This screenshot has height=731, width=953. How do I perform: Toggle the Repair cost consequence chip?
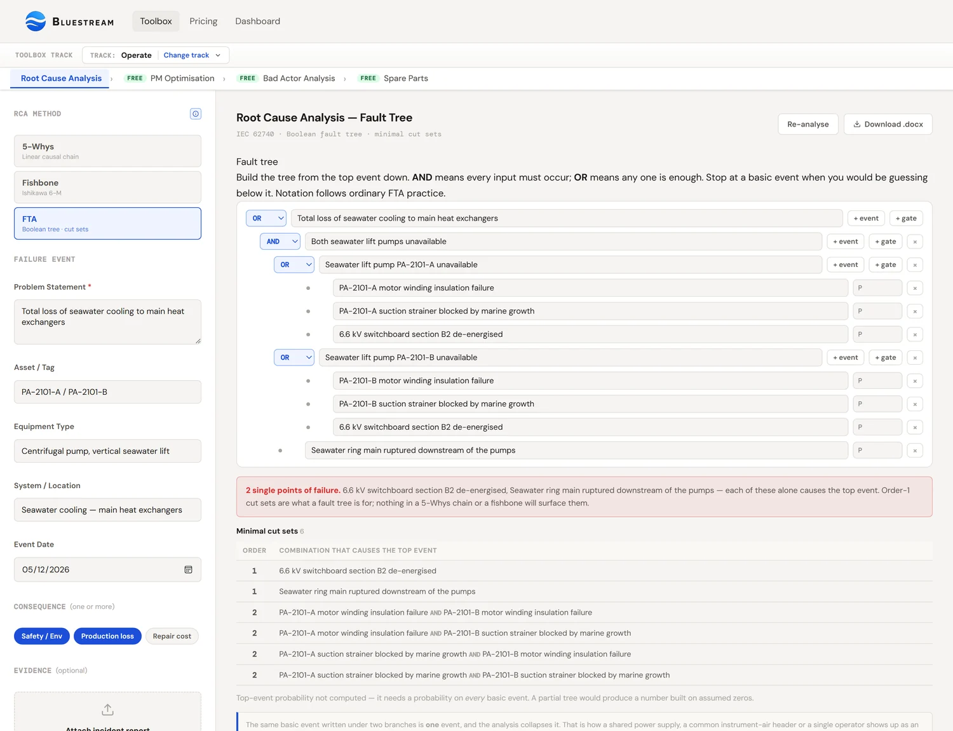tap(172, 636)
